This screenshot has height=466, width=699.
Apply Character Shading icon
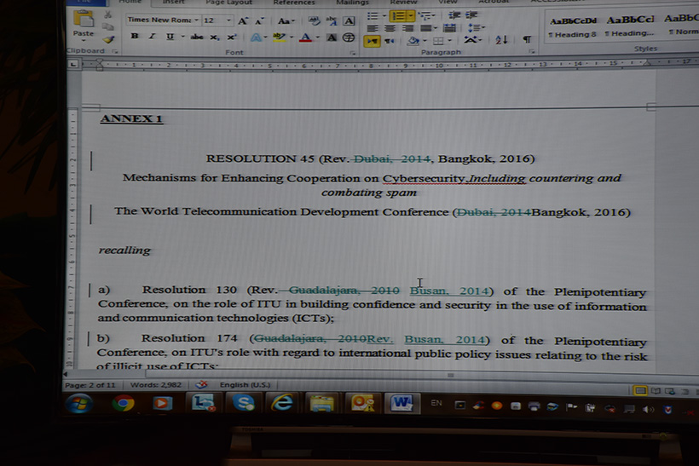tap(332, 37)
